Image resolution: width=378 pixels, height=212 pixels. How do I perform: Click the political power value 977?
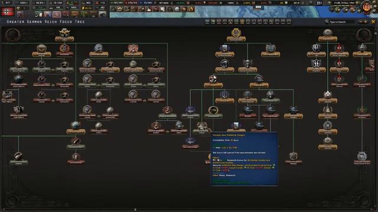coord(8,3)
